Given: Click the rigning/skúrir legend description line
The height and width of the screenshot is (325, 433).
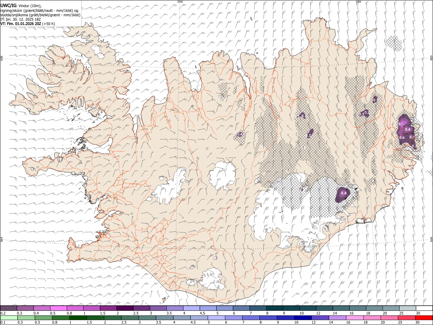Looking at the screenshot, I should 39,10.
